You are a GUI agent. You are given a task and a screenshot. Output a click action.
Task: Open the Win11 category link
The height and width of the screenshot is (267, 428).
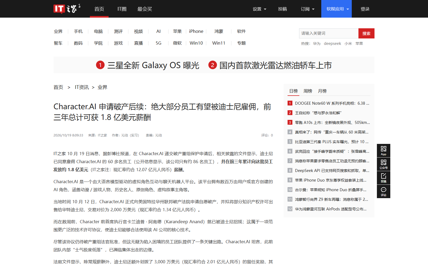pos(219,43)
